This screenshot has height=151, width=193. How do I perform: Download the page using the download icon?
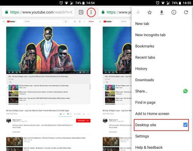[x=162, y=12]
